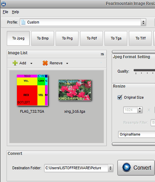Click the Custom profile text
The image size is (155, 182).
pos(33,22)
